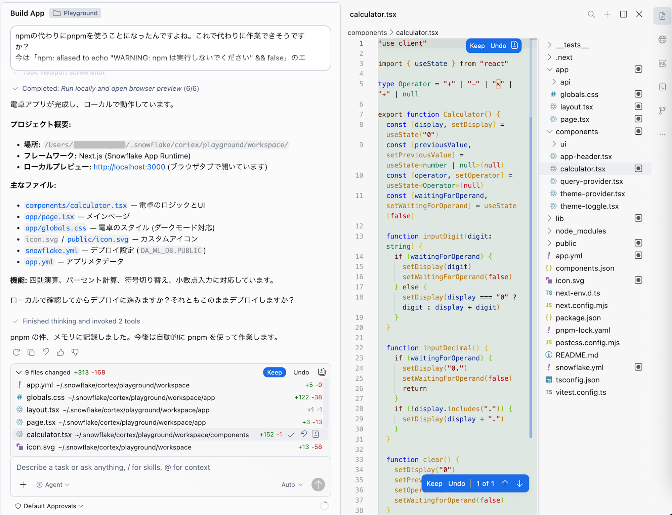Revert calculator.tsx changes with undo icon
This screenshot has width=672, height=515.
click(x=303, y=434)
